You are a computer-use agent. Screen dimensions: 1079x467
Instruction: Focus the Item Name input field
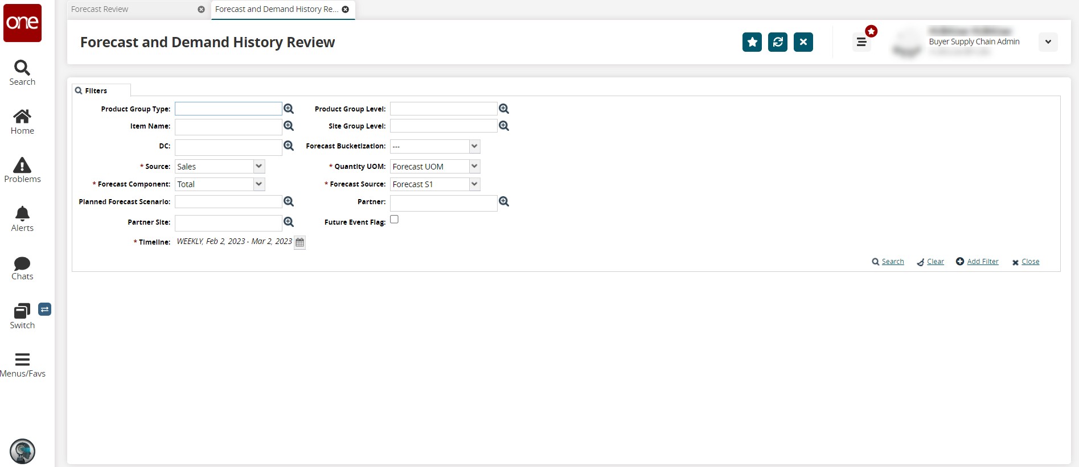228,127
